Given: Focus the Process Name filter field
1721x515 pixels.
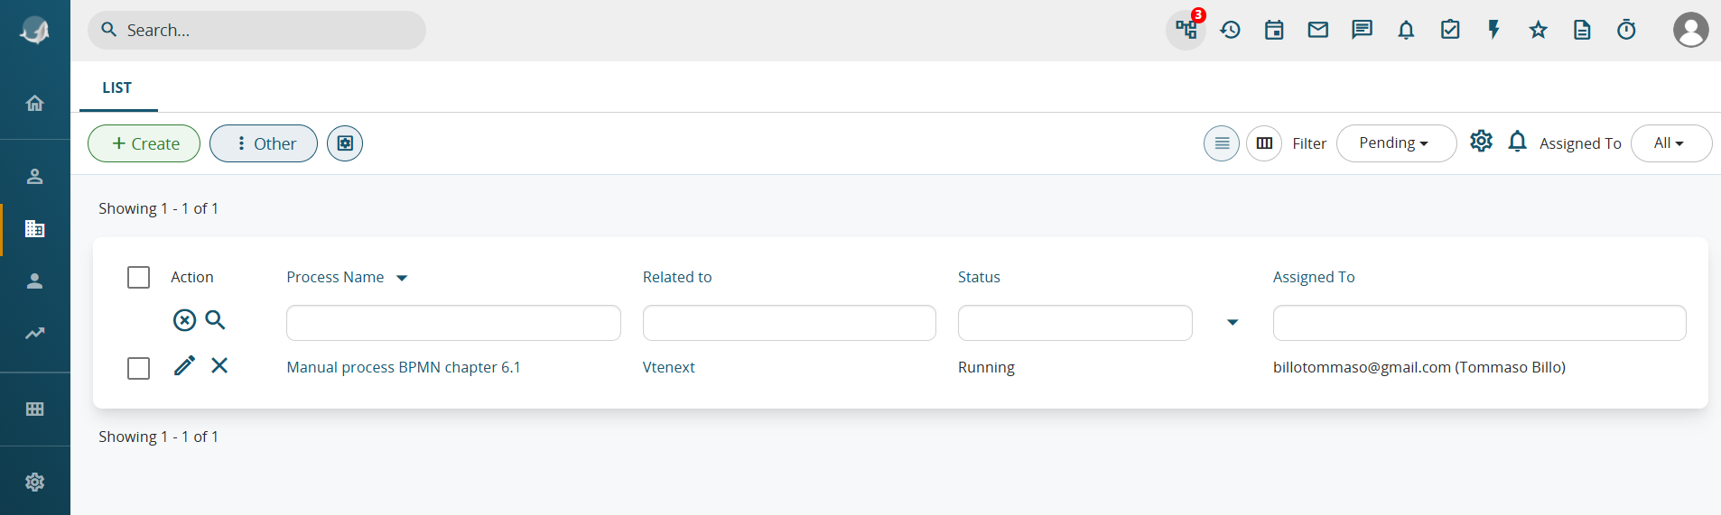Looking at the screenshot, I should pyautogui.click(x=453, y=323).
